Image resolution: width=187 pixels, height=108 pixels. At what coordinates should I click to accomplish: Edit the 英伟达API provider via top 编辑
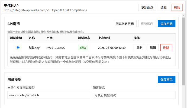point(163,8)
